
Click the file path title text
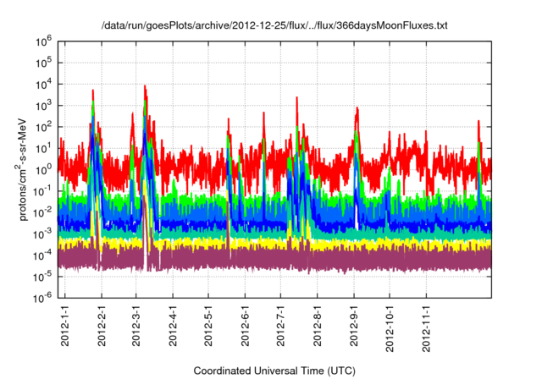(x=274, y=25)
